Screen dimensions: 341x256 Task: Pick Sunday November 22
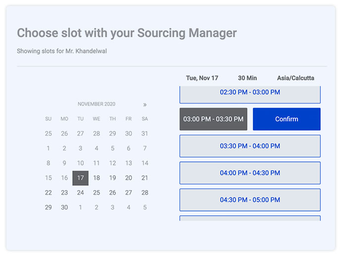pyautogui.click(x=49, y=193)
